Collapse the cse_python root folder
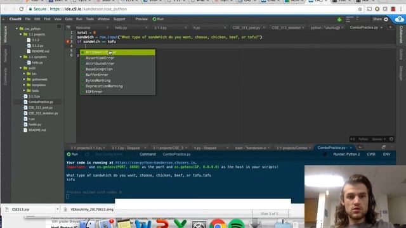This screenshot has height=228, width=406. [17, 28]
